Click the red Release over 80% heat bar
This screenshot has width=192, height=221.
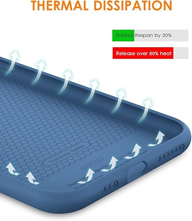(143, 53)
